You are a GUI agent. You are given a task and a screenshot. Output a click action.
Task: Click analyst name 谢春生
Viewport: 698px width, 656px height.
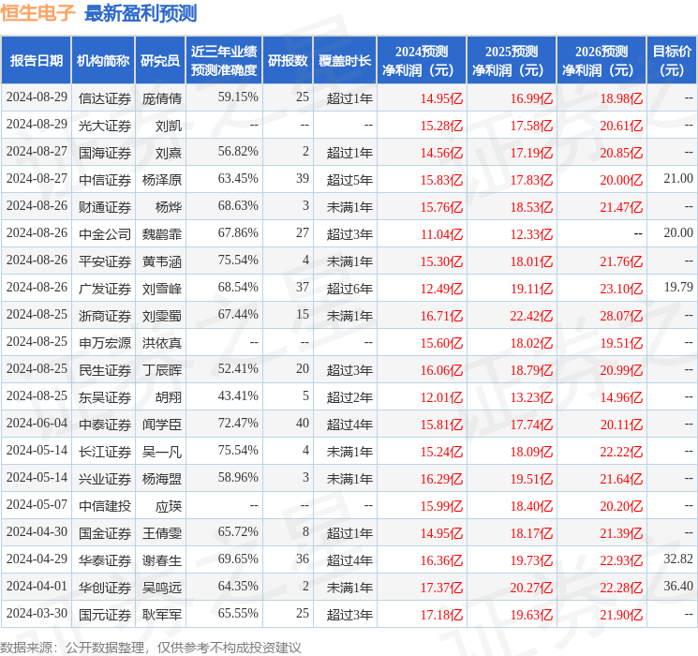point(162,560)
